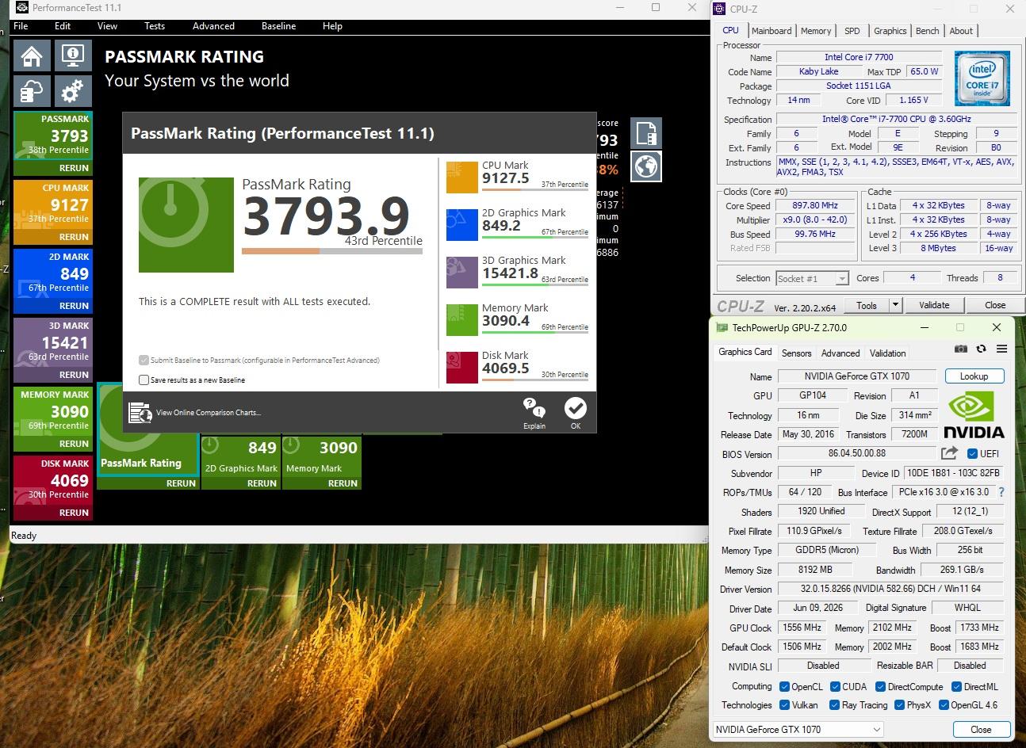Click the Disk Mark percentile bar in the dialog
The width and height of the screenshot is (1026, 748).
[535, 380]
